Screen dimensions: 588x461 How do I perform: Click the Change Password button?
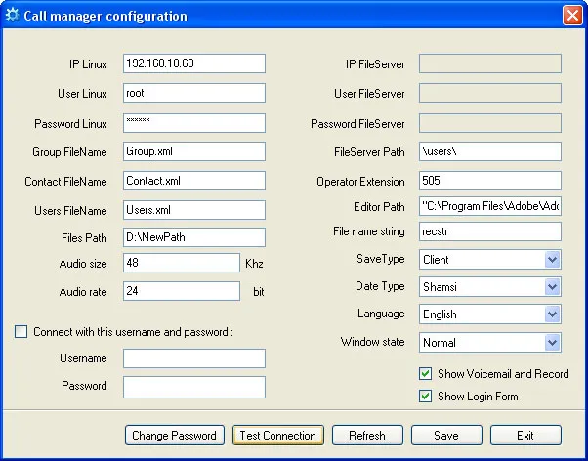175,436
